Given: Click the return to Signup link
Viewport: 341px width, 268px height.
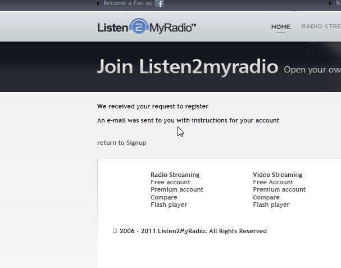Looking at the screenshot, I should [x=121, y=143].
